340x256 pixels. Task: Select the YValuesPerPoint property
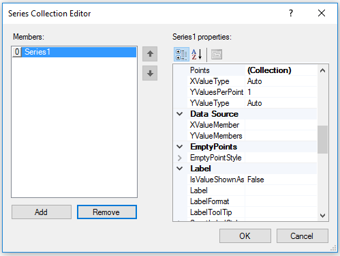pyautogui.click(x=217, y=92)
